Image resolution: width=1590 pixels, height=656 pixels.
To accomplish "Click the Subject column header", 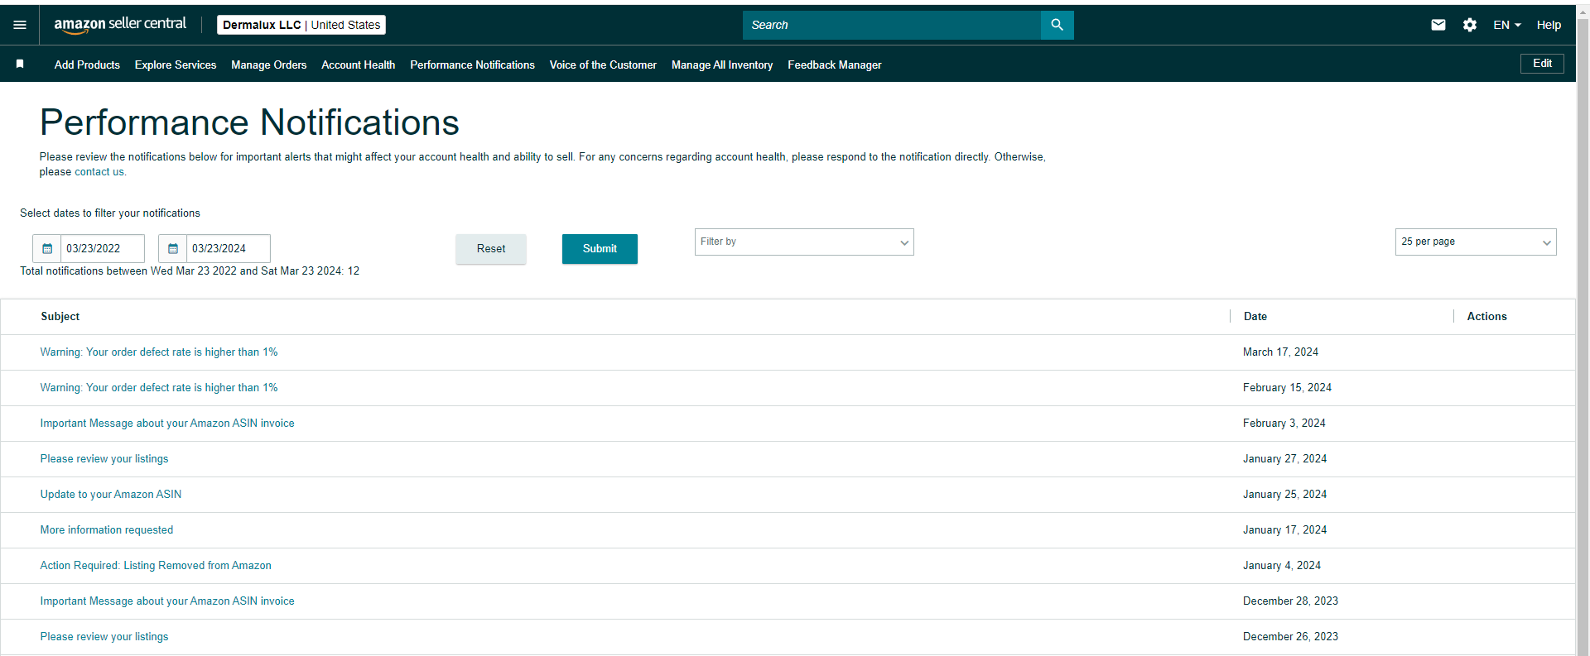I will tap(60, 317).
